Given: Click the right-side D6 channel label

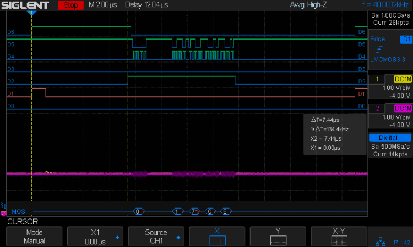Looking at the screenshot, I should [362, 32].
